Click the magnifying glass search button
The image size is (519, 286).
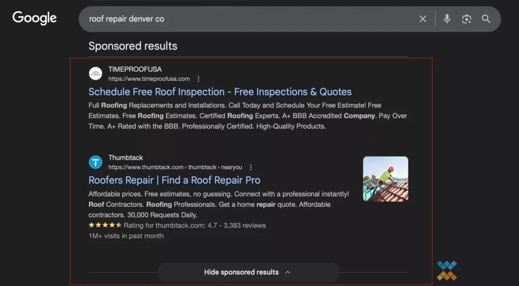coord(486,19)
